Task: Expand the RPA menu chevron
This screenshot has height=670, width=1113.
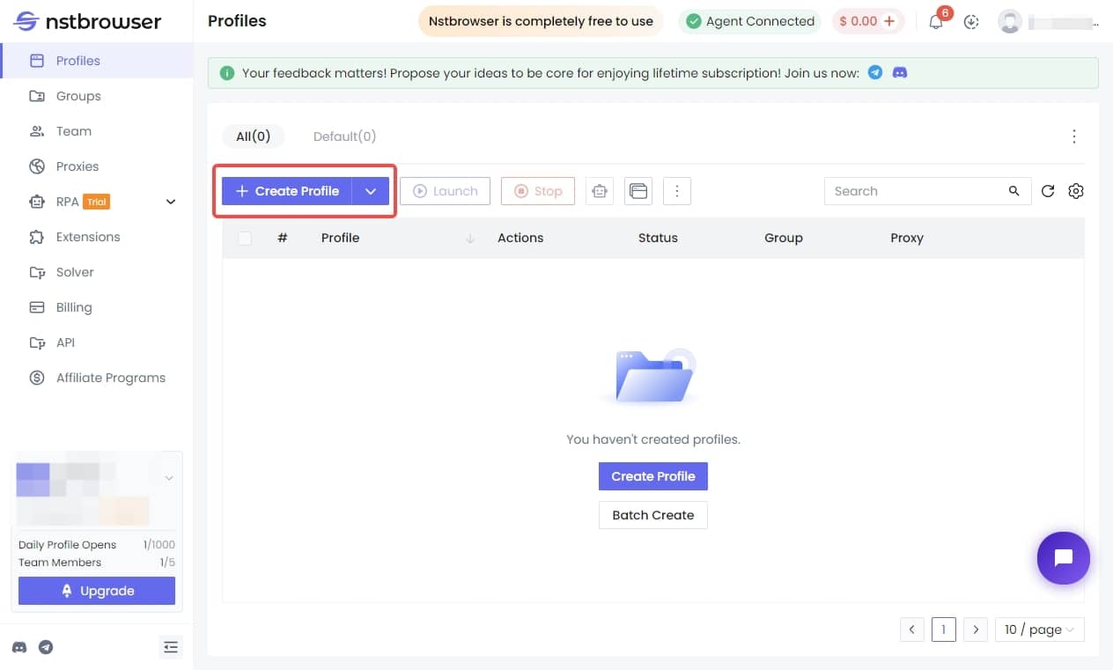Action: pos(171,202)
